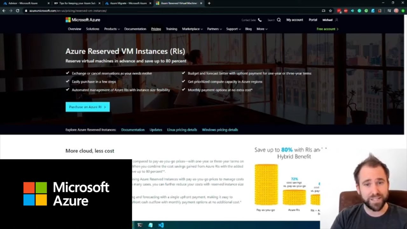Open the cast/screen icon in address bar
407x229 pixels.
click(x=323, y=10)
